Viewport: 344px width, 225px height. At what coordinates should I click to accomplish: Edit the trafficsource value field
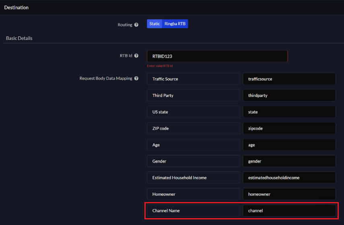[x=289, y=79]
